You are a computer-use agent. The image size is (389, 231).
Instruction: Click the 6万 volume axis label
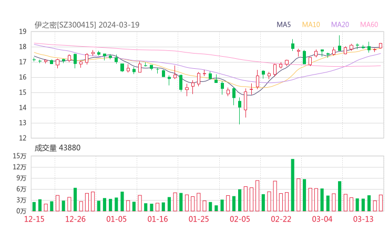(22, 189)
